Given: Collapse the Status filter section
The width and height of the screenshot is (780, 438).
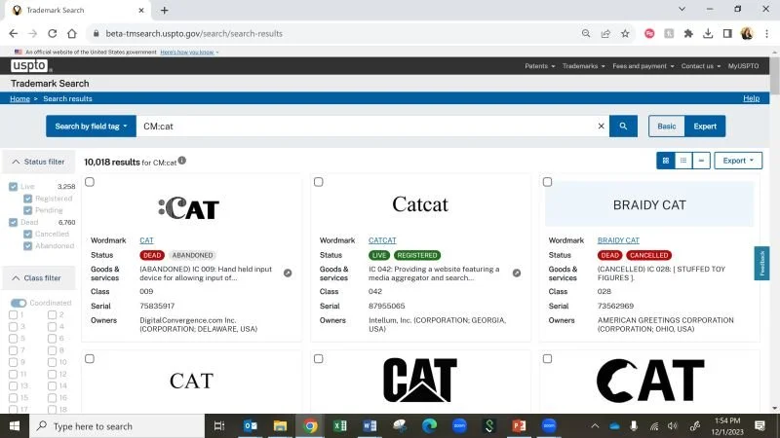Looking at the screenshot, I should click(39, 162).
